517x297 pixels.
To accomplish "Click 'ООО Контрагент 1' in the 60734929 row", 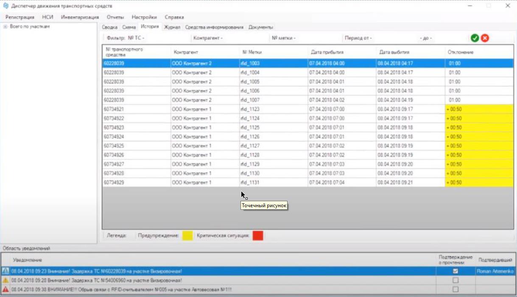I will [x=205, y=183].
